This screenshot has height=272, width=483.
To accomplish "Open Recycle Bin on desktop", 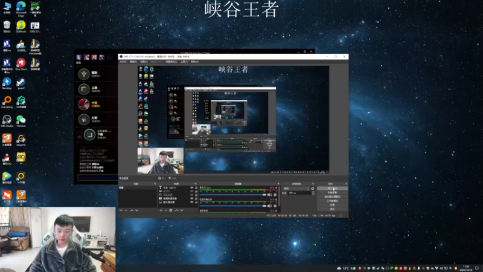I will pyautogui.click(x=7, y=27).
